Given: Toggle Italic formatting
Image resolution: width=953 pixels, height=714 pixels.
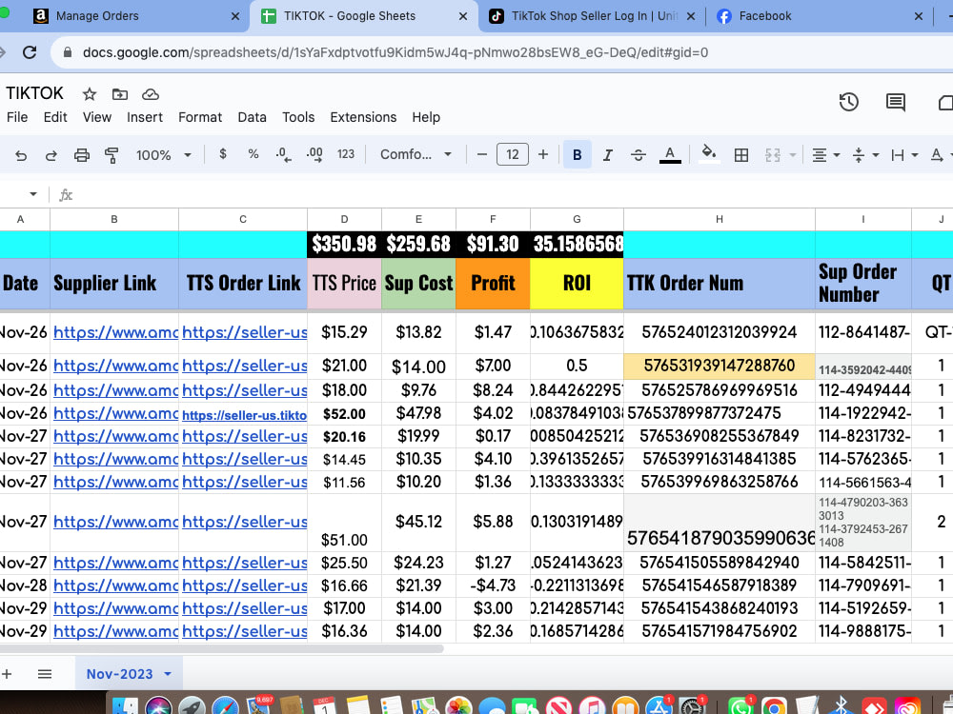Looking at the screenshot, I should pos(607,155).
